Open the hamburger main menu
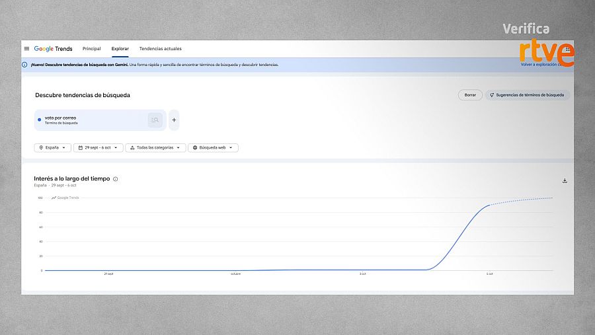Viewport: 595px width, 335px height. (x=26, y=48)
